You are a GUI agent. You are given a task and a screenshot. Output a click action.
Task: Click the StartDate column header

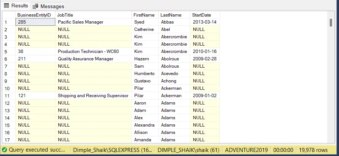point(201,15)
